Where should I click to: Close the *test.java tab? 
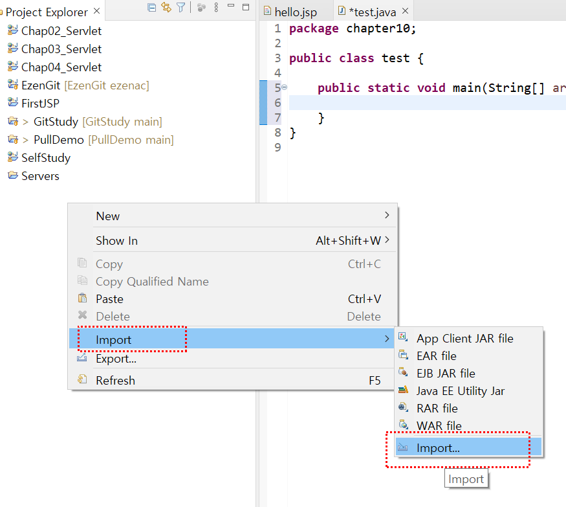[406, 11]
